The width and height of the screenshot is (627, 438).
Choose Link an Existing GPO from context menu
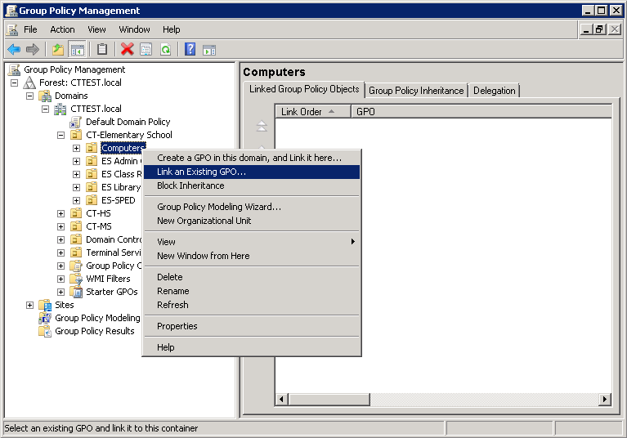click(x=201, y=172)
